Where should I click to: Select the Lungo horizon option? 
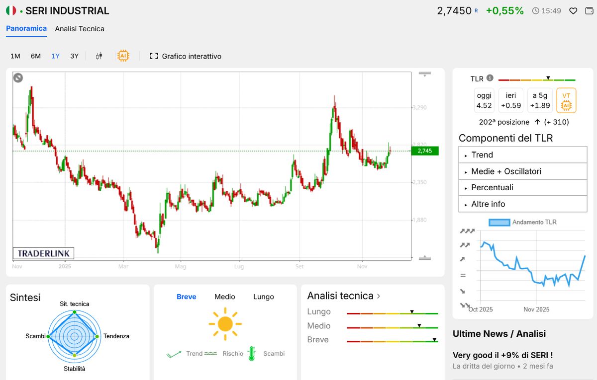263,297
